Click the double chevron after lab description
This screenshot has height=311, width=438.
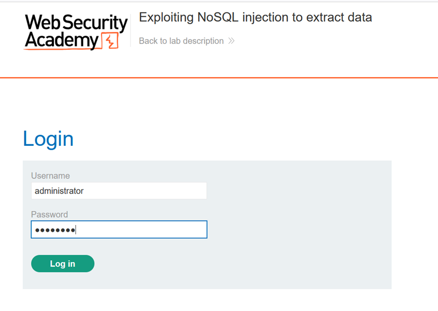231,41
